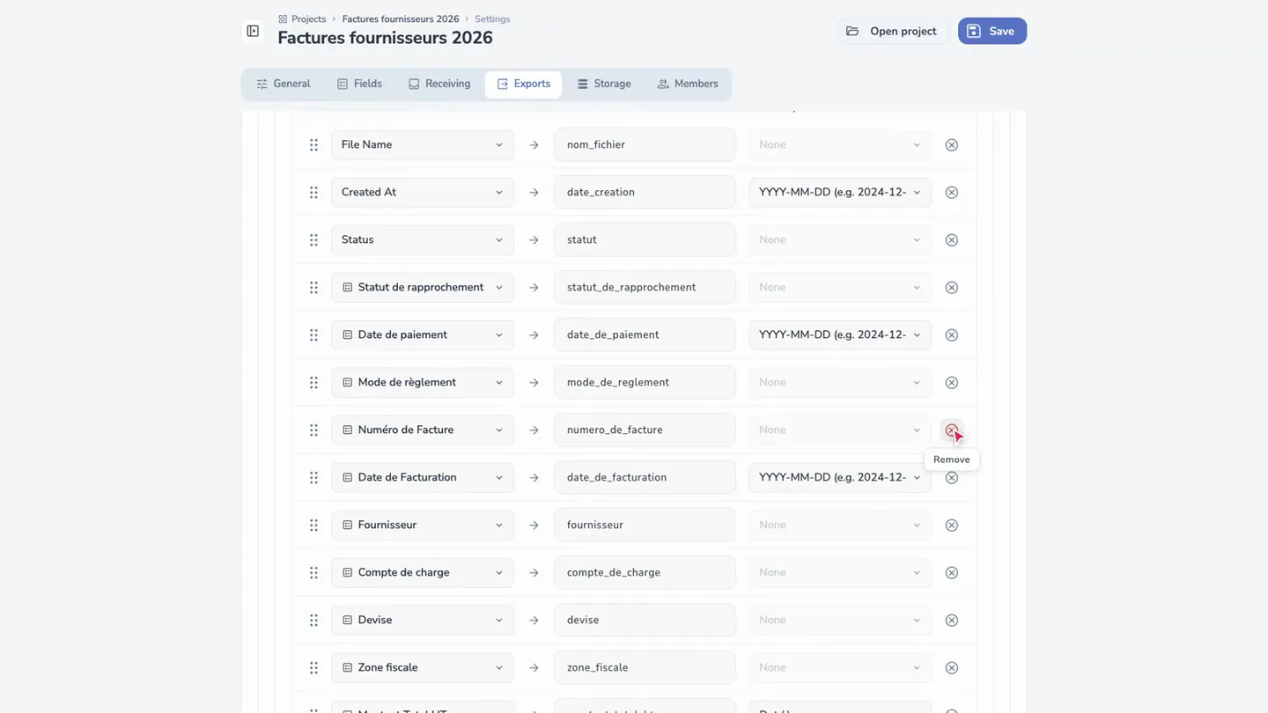Screen dimensions: 1268x713
Task: Open the Date de Facturation format dropdown
Action: tap(840, 477)
